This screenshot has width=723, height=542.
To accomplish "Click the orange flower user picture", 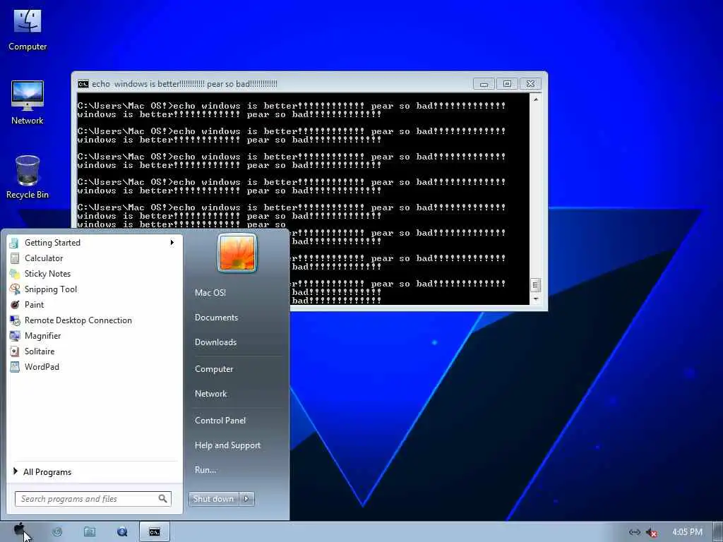I will pyautogui.click(x=237, y=253).
